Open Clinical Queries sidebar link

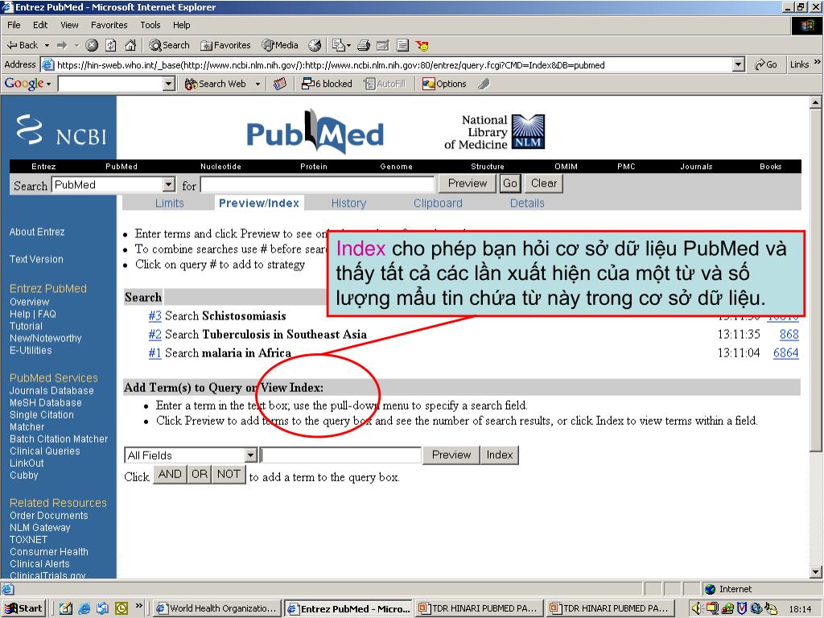pos(45,451)
